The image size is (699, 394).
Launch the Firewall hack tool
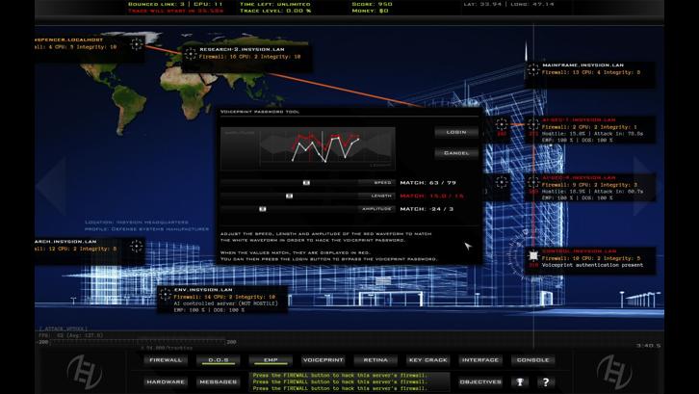pos(165,360)
